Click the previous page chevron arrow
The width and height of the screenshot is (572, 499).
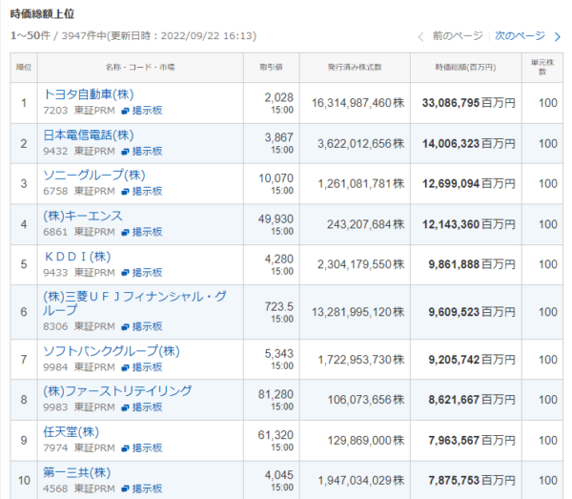(x=421, y=36)
